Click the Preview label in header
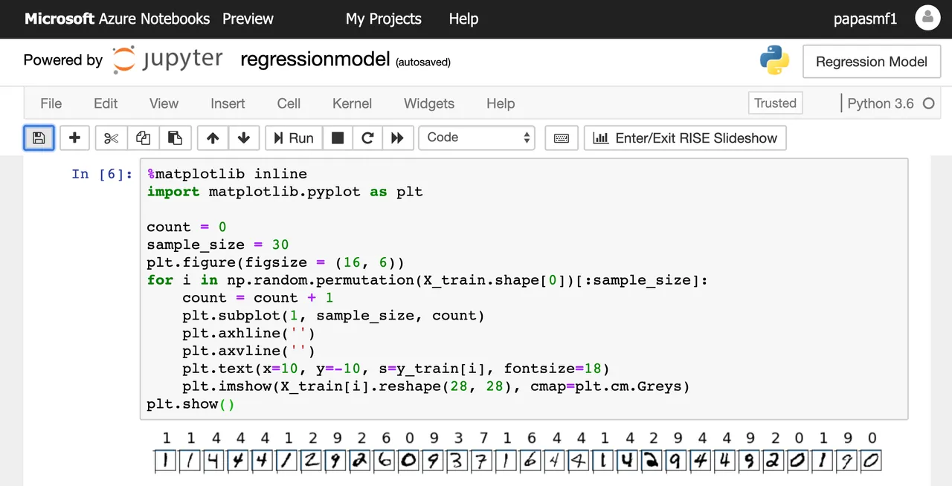The image size is (952, 486). click(x=248, y=19)
